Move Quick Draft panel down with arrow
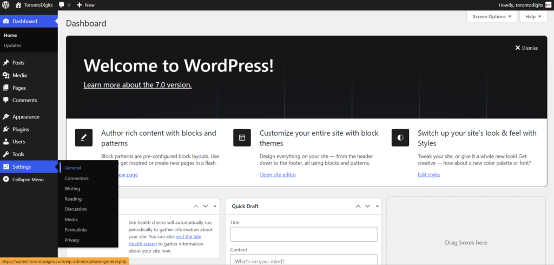The width and height of the screenshot is (554, 265). point(367,206)
